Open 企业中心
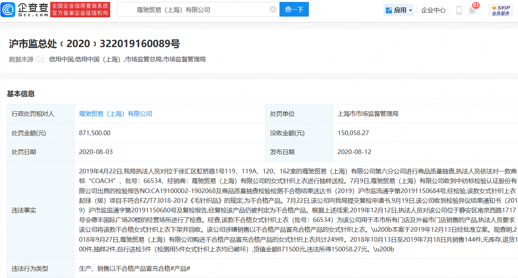The height and width of the screenshot is (278, 518). pyautogui.click(x=433, y=10)
